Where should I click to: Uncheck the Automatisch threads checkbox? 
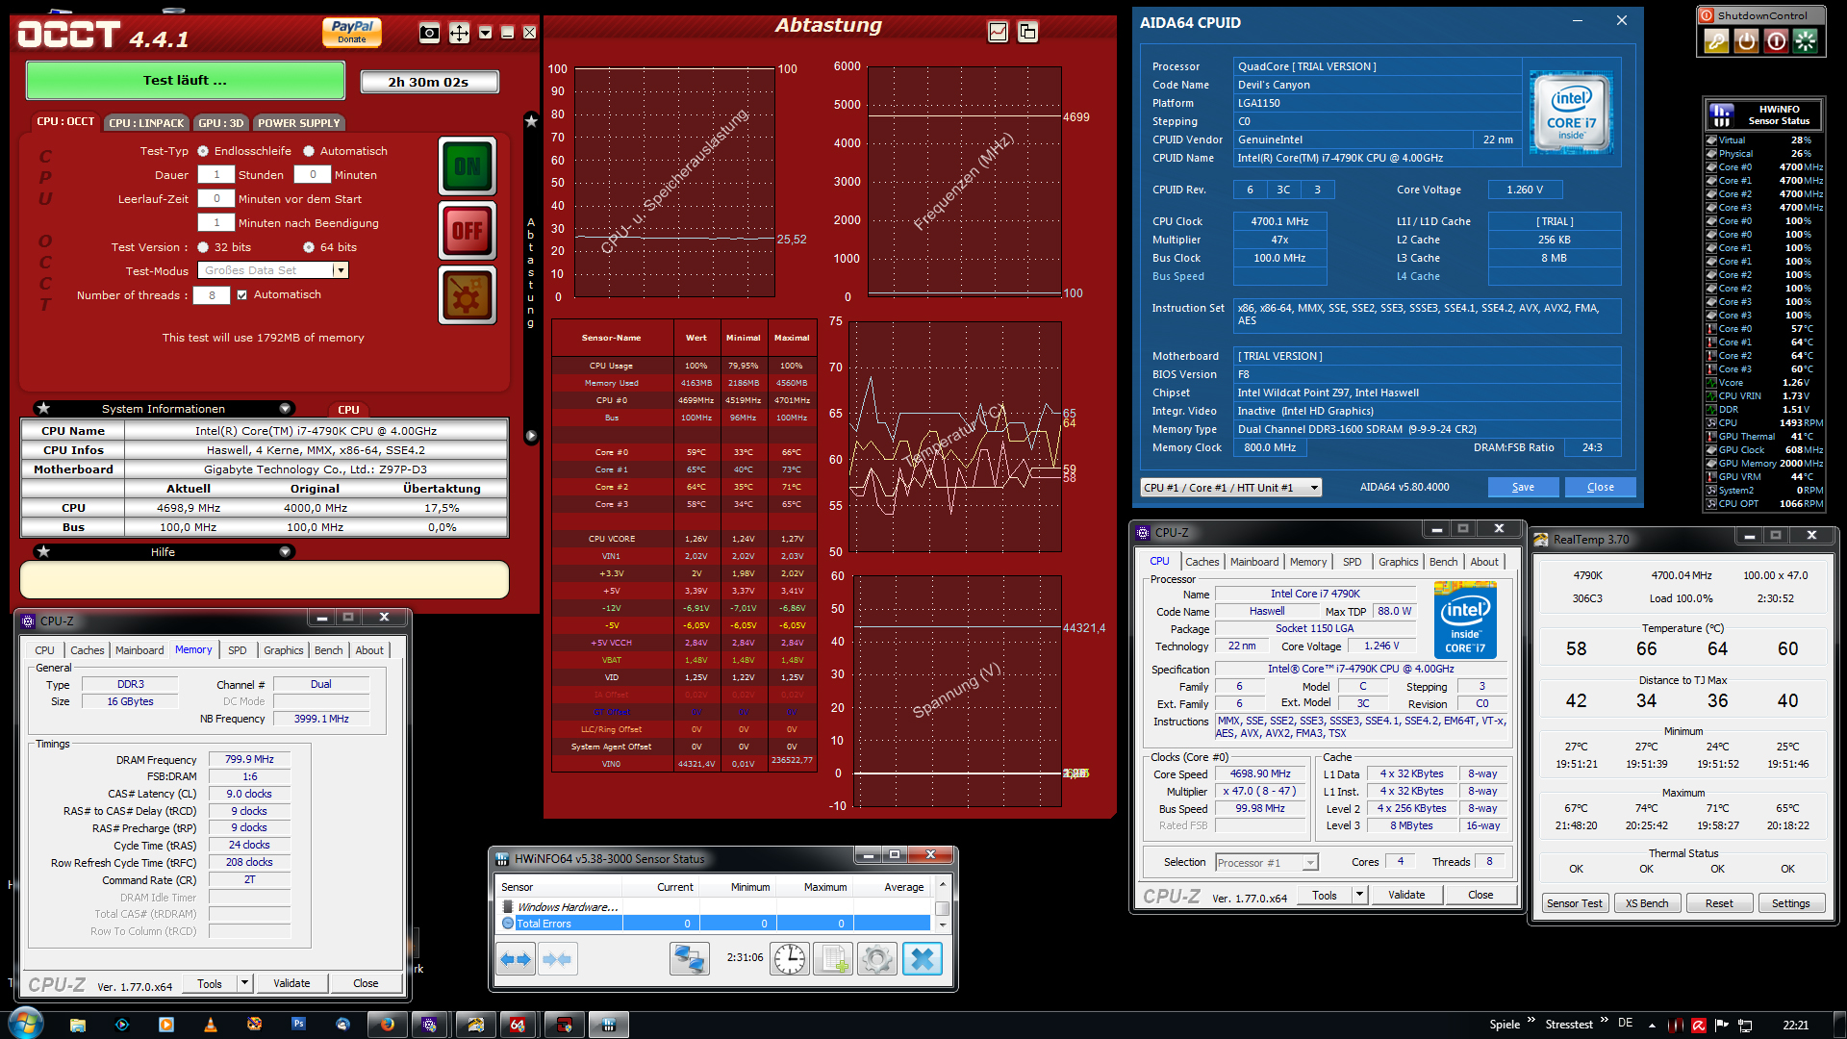[242, 295]
